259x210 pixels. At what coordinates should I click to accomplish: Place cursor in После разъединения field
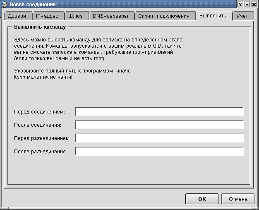pos(159,152)
